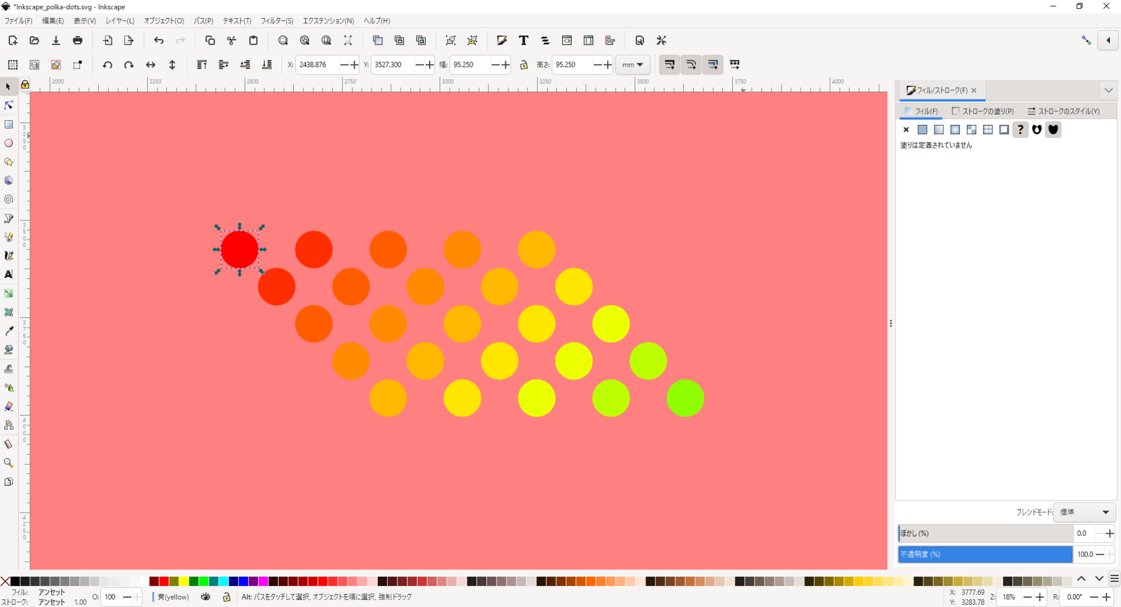The height and width of the screenshot is (607, 1121).
Task: Select the Spiral tool
Action: pyautogui.click(x=9, y=199)
